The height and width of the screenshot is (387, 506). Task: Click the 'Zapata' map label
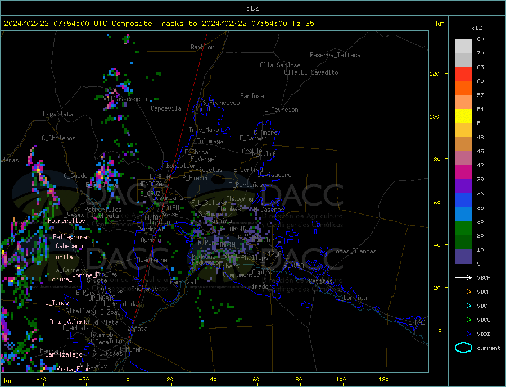tap(138, 329)
